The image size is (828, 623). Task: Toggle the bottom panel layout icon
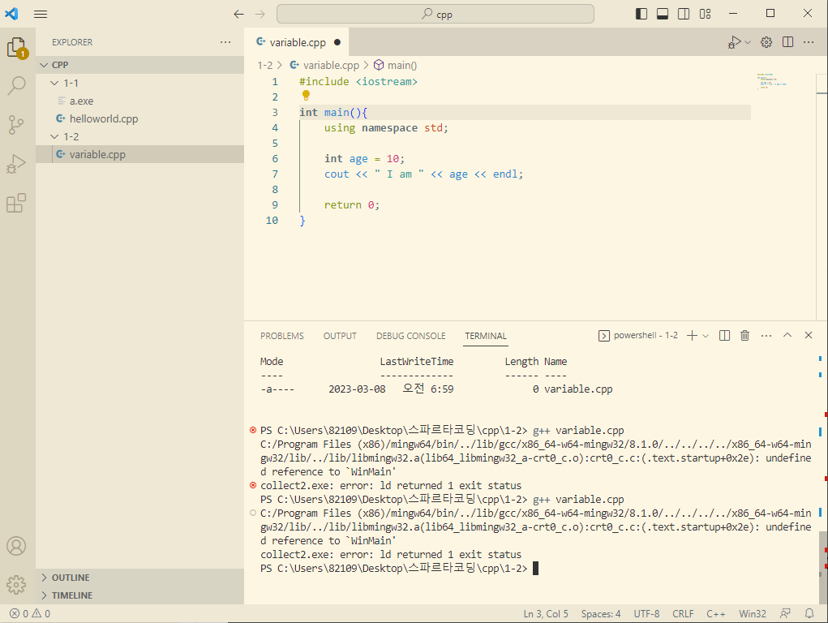click(663, 14)
